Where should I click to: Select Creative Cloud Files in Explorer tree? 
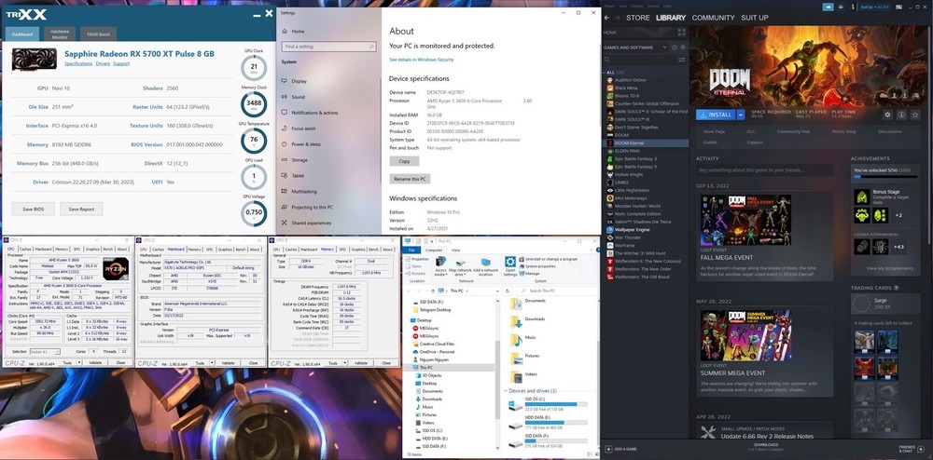click(437, 344)
